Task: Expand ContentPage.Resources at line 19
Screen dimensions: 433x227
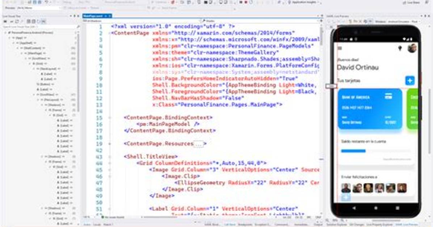Action: pos(110,144)
